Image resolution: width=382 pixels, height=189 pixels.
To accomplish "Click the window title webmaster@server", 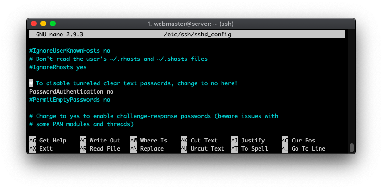I will click(x=190, y=24).
